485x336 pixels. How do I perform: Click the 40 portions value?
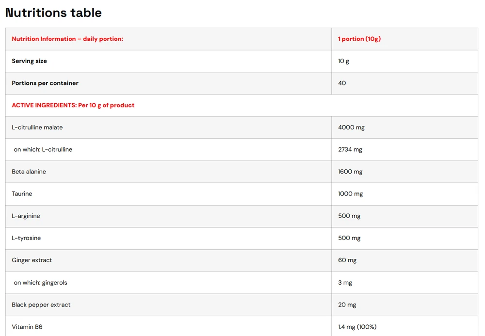pyautogui.click(x=342, y=83)
